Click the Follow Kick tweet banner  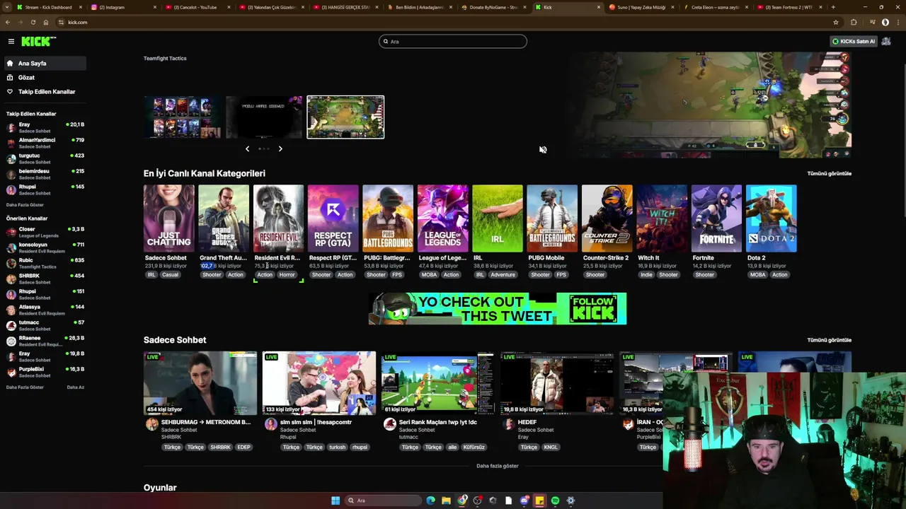(x=498, y=309)
